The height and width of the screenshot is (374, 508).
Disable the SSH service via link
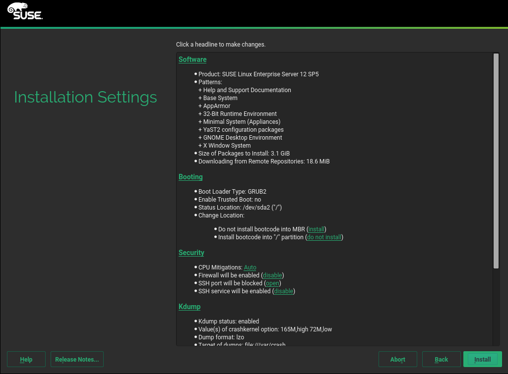click(284, 291)
